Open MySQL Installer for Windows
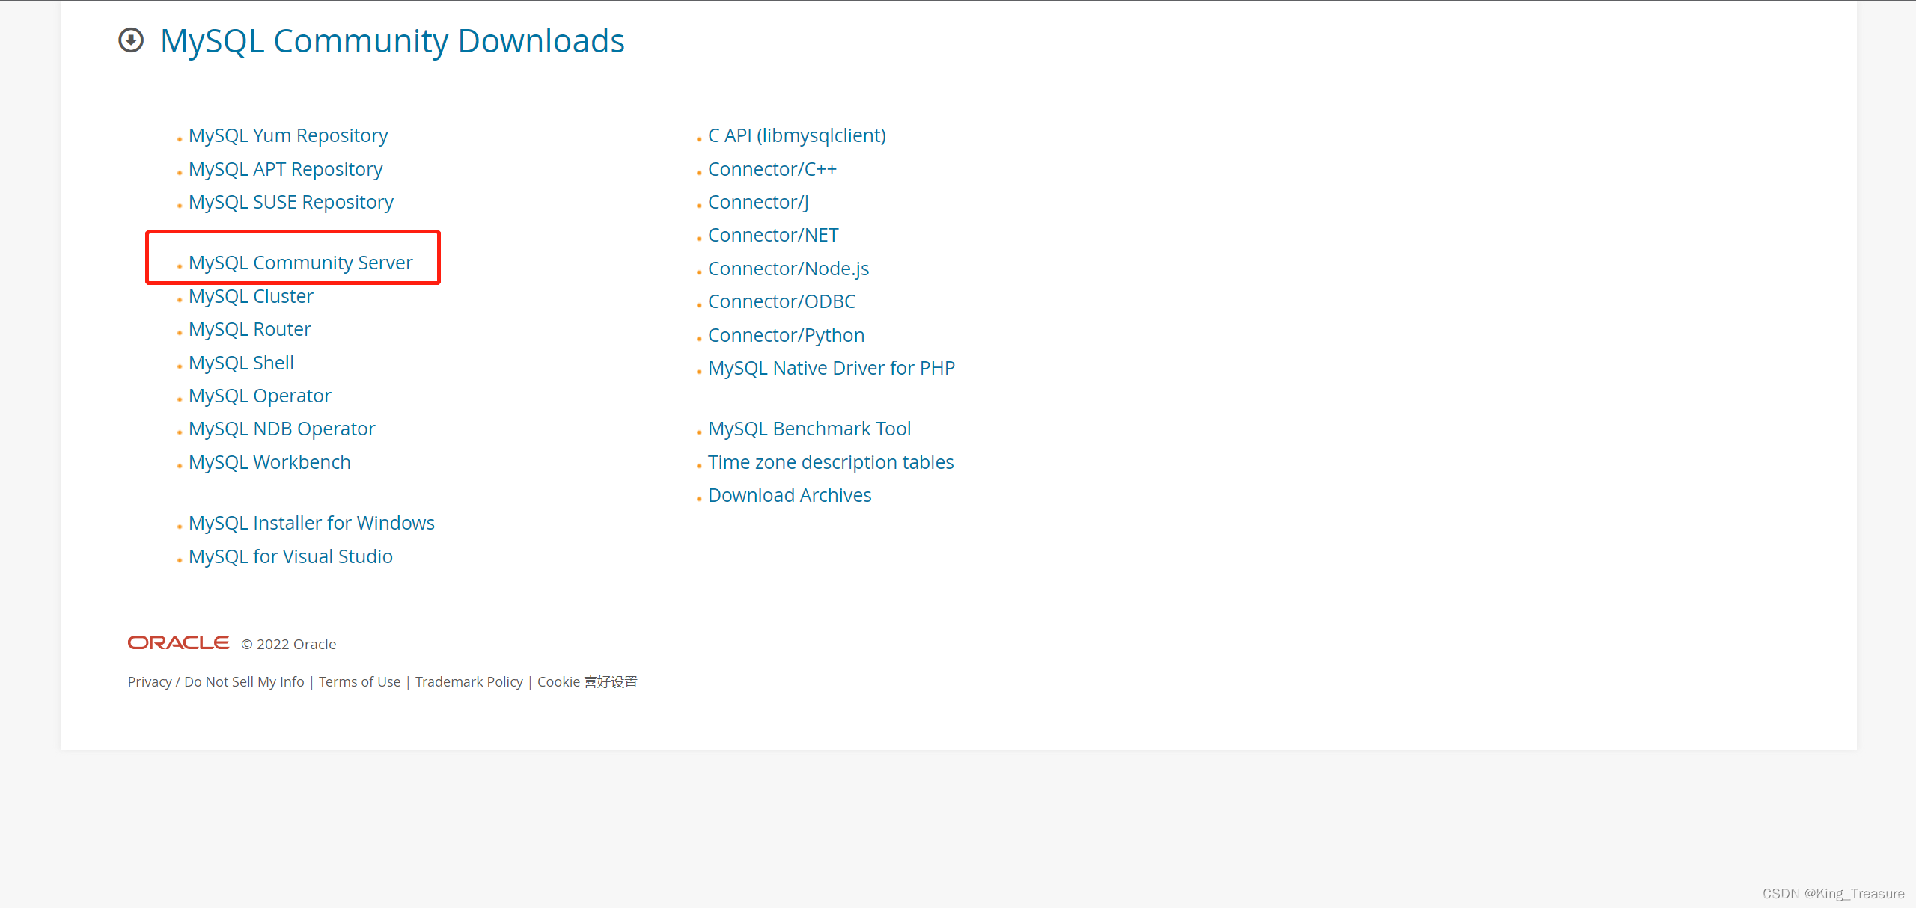This screenshot has height=908, width=1916. coord(311,523)
